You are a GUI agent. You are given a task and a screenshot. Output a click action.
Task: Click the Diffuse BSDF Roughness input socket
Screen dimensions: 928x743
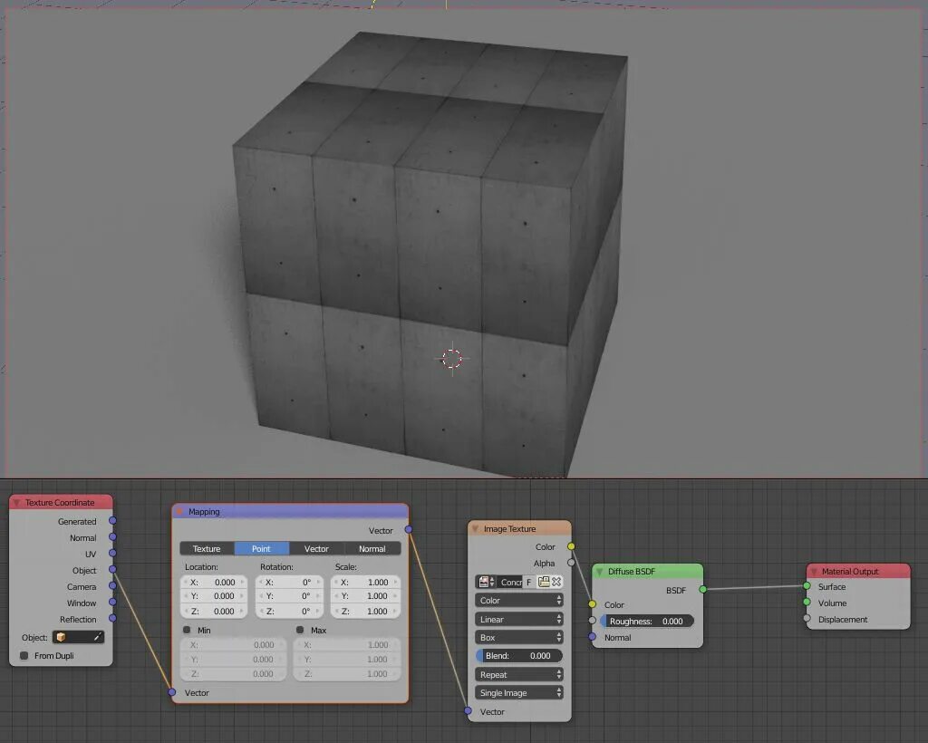click(592, 621)
